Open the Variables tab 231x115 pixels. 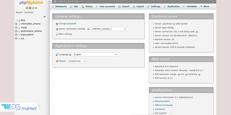(190, 6)
